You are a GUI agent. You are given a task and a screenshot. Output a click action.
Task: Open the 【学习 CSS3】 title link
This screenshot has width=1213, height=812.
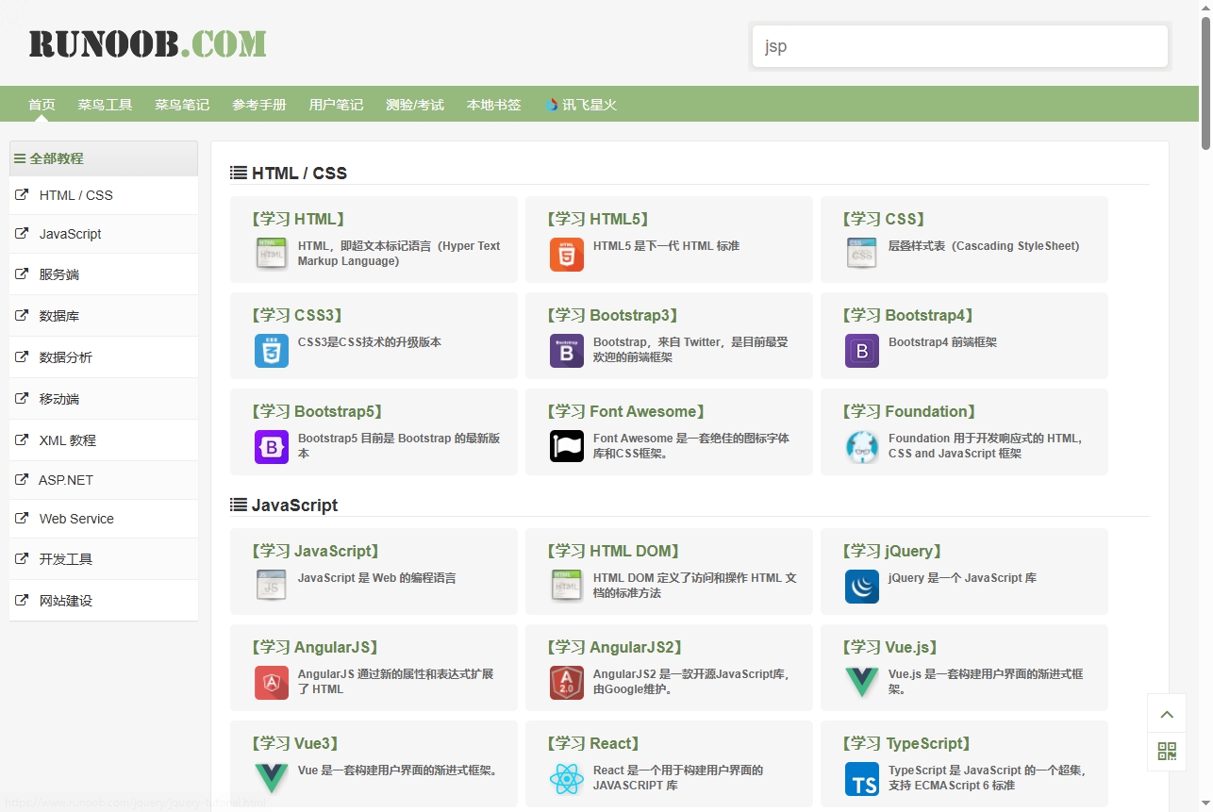[x=298, y=315]
